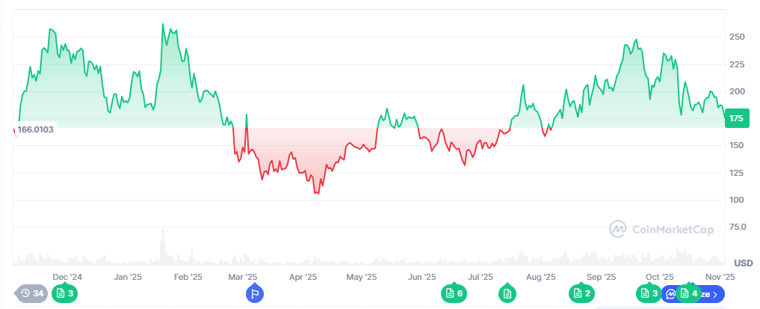Click the 250 price axis label
The image size is (760, 309).
(x=737, y=37)
